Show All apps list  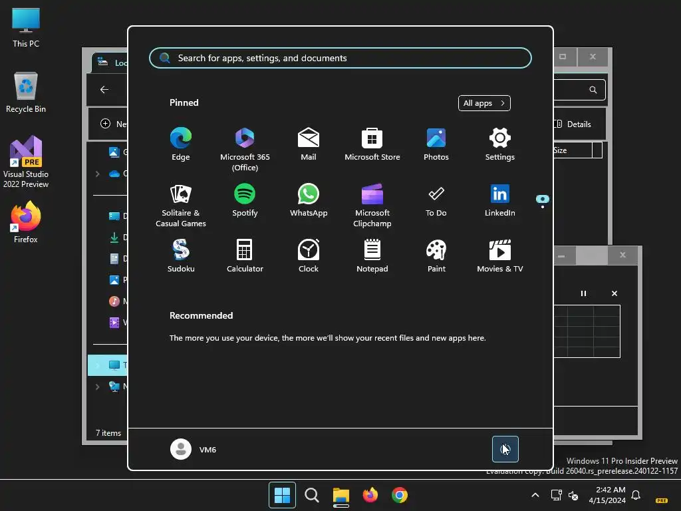pos(484,103)
